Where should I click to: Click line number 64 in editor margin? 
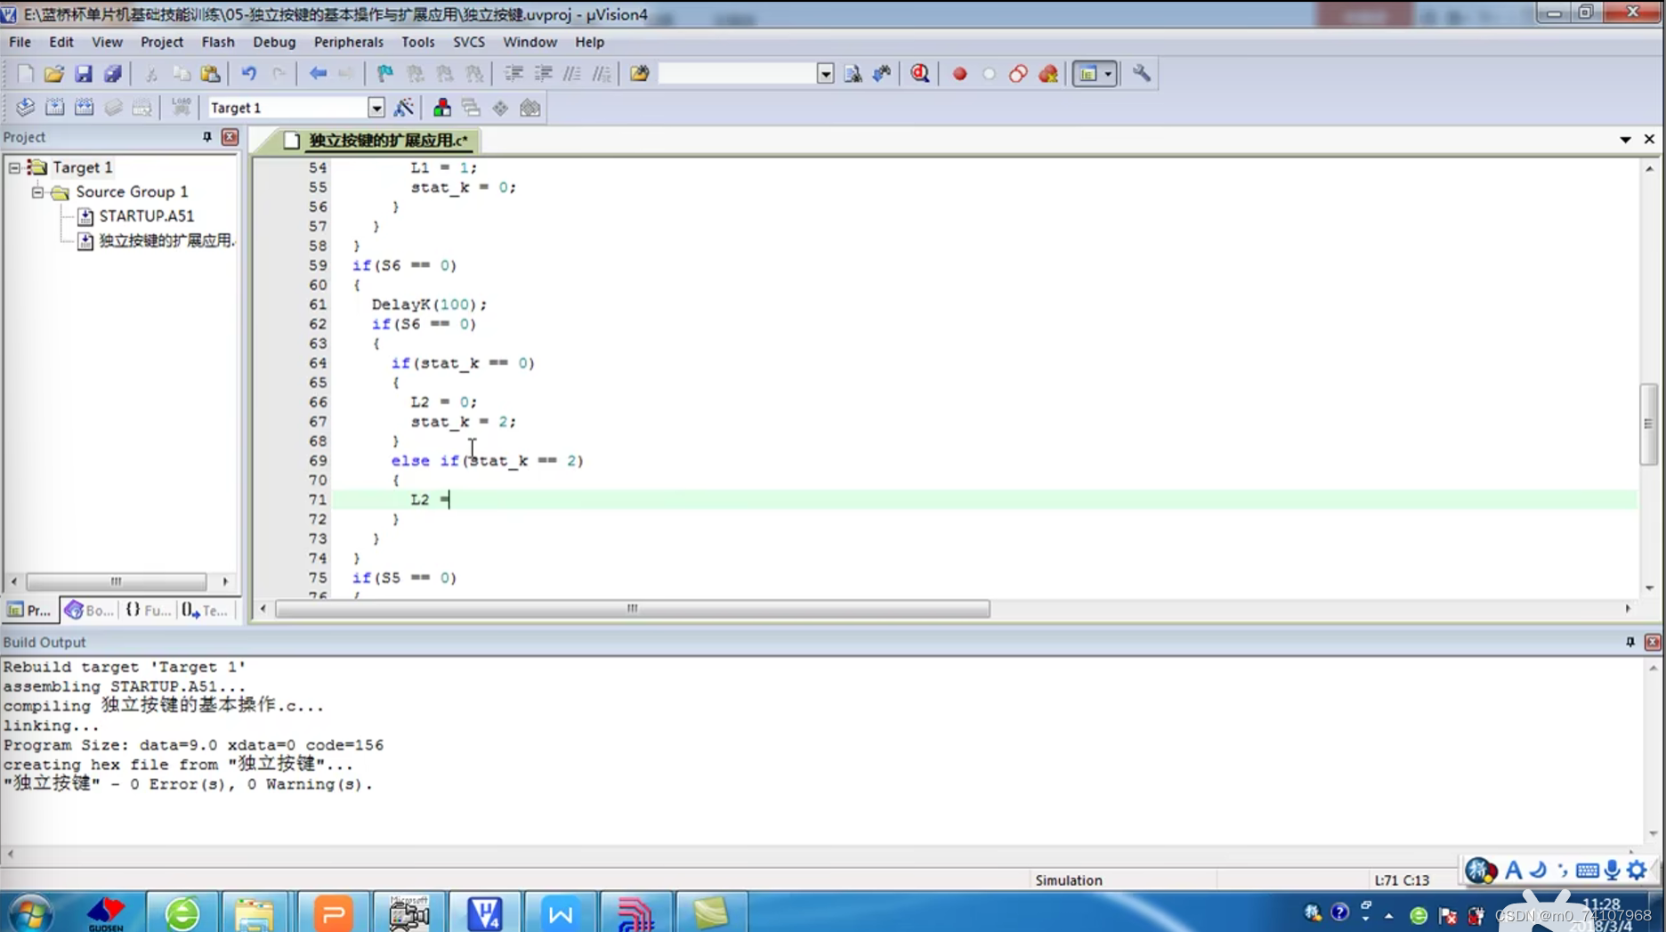(318, 363)
